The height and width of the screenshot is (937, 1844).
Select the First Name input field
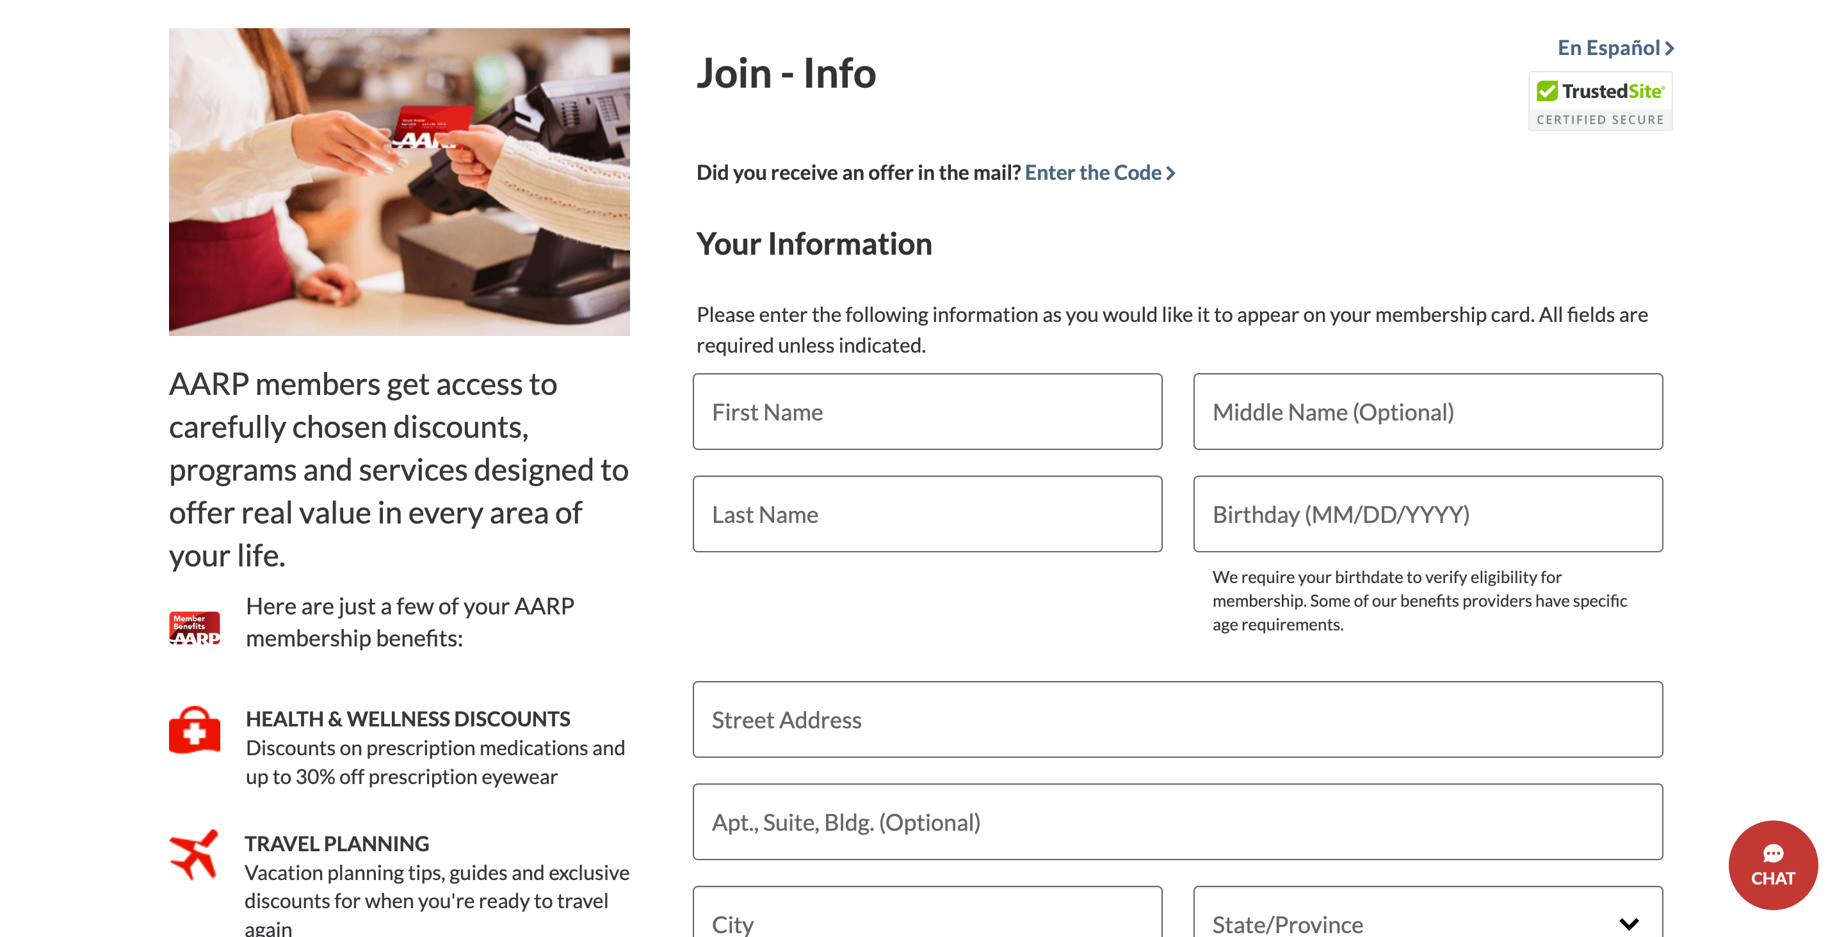[x=928, y=411]
